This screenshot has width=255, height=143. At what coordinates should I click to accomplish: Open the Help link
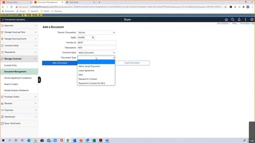tap(234, 23)
